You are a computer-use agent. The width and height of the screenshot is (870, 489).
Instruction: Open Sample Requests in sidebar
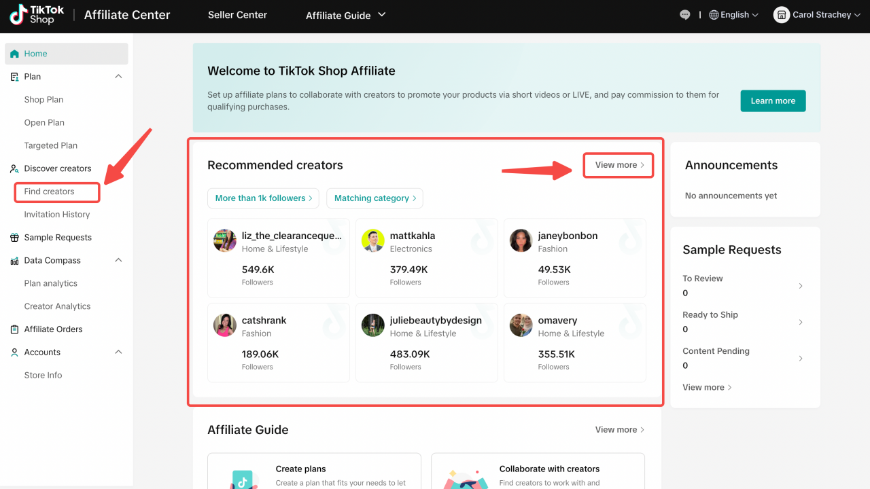point(58,238)
